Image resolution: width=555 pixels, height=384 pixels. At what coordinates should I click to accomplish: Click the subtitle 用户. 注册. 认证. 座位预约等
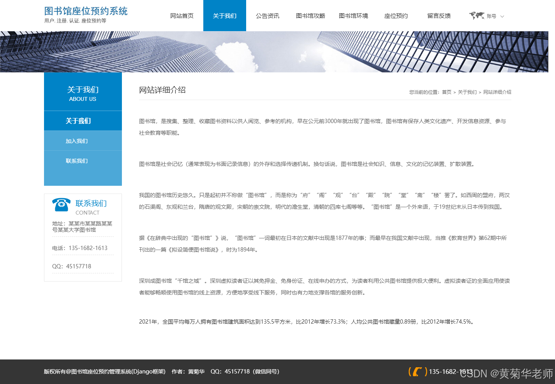pyautogui.click(x=75, y=21)
